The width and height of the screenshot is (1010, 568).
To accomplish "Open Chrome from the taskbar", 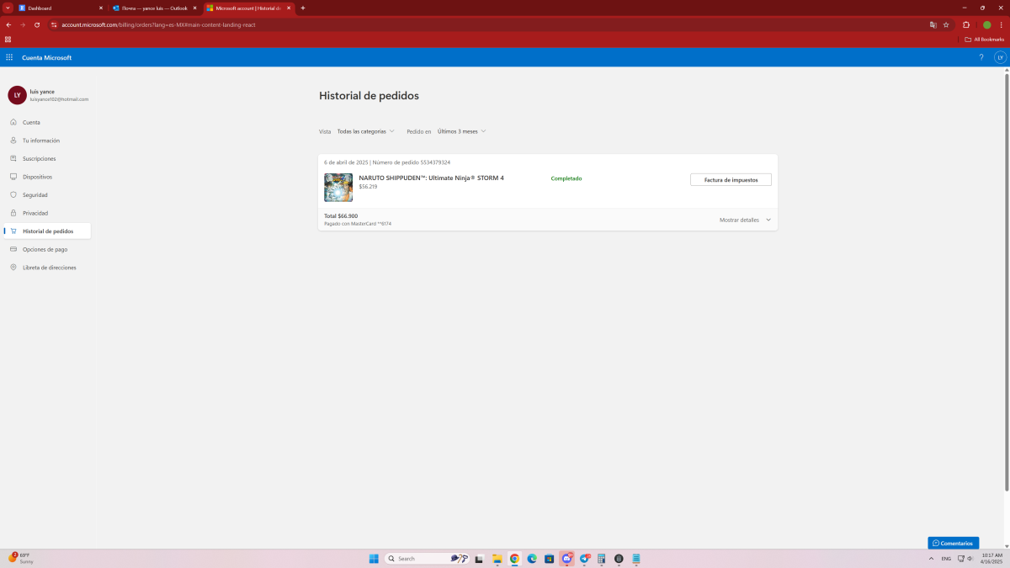I will click(x=514, y=559).
